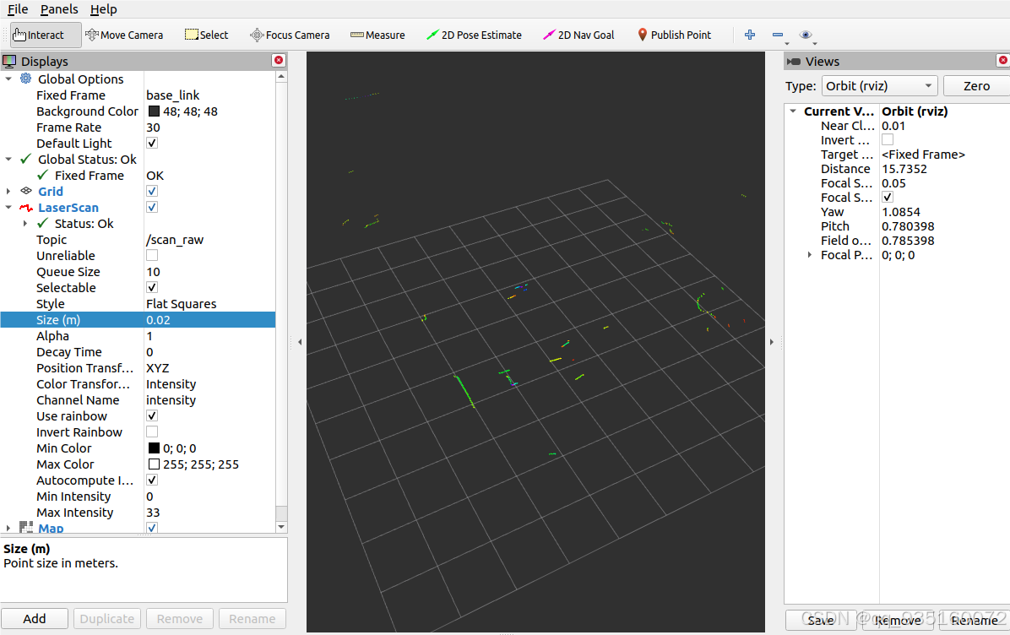Collapse the Global Options tree
Image resolution: width=1010 pixels, height=635 pixels.
8,79
